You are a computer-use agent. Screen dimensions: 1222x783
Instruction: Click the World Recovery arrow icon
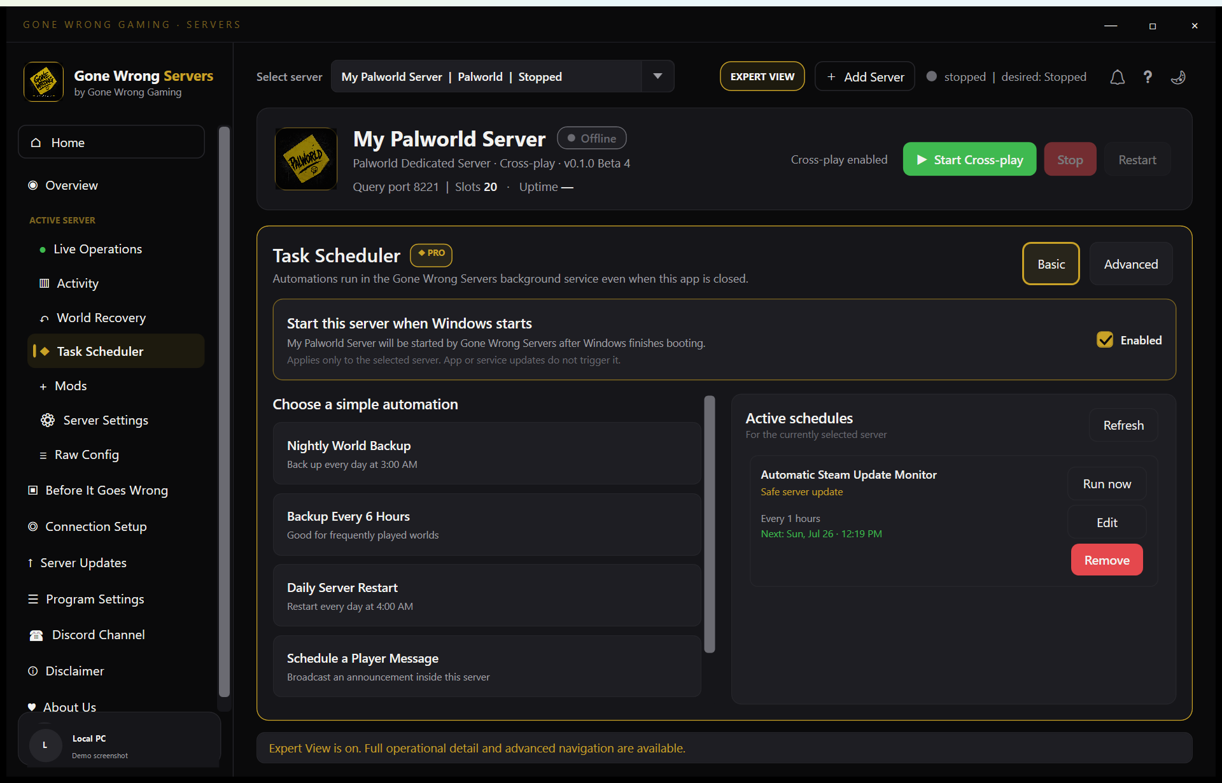point(44,318)
